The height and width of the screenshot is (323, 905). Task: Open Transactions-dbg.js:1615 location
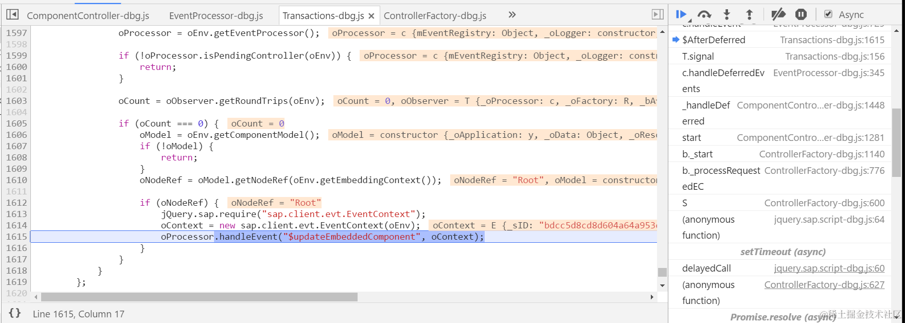point(832,40)
